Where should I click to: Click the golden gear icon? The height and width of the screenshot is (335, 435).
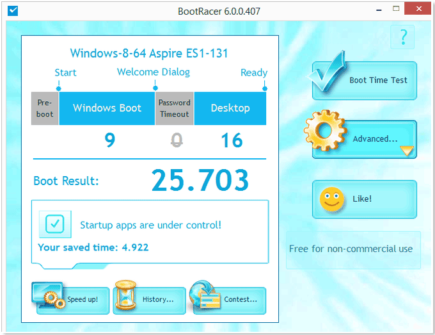tap(325, 130)
